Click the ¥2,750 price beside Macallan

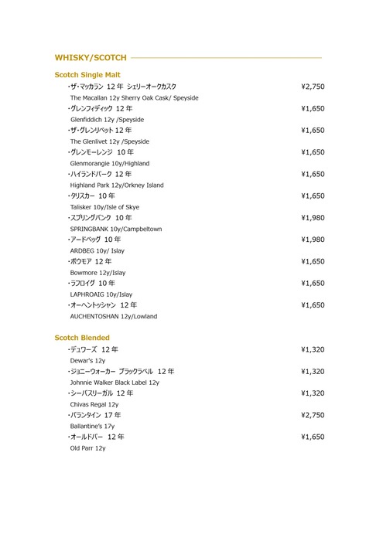(313, 87)
